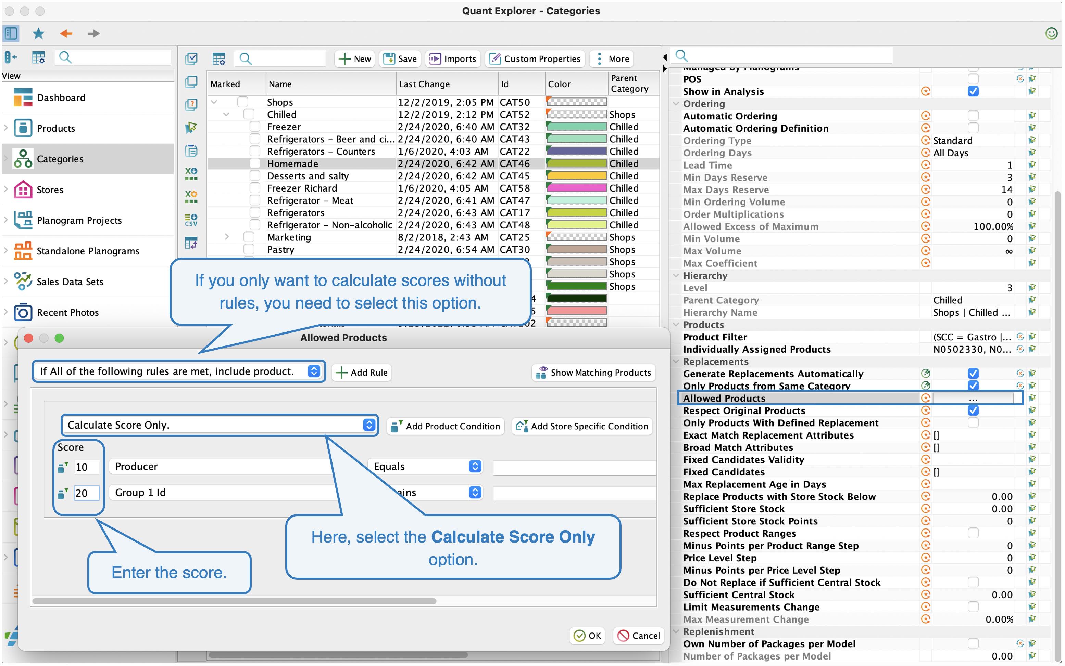Open Custom Properties
The width and height of the screenshot is (1065, 666).
tap(535, 59)
